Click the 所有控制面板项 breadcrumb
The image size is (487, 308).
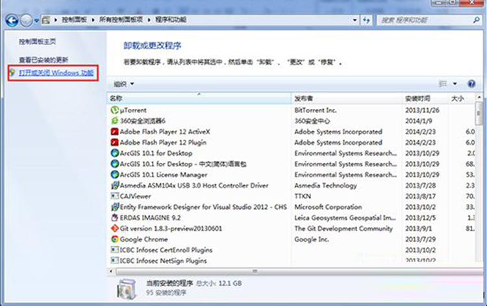point(121,20)
